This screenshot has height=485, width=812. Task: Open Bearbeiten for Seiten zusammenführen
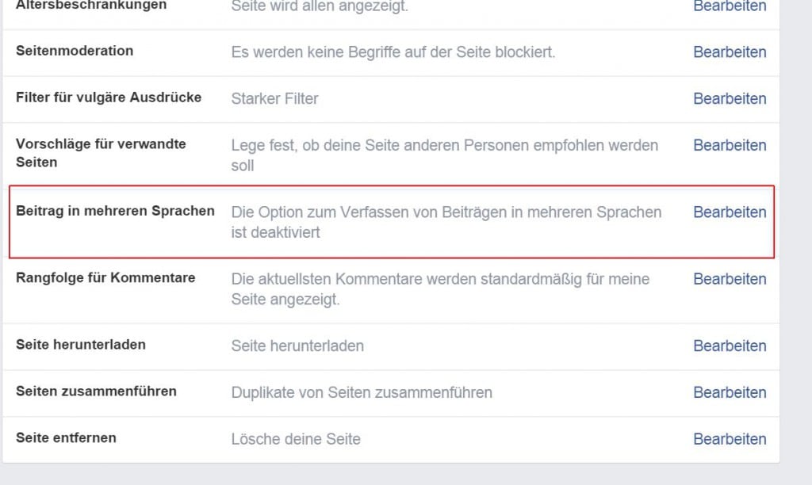tap(730, 392)
